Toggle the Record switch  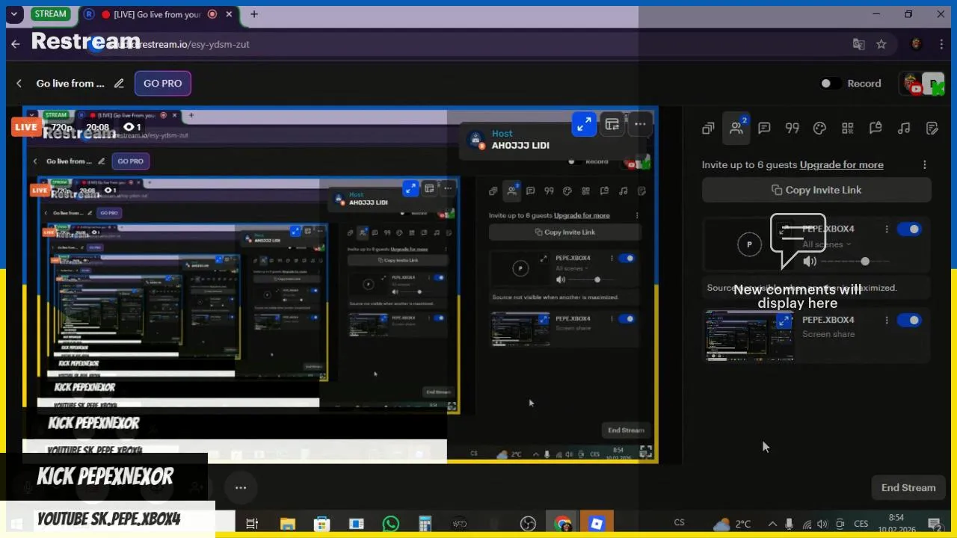[831, 83]
